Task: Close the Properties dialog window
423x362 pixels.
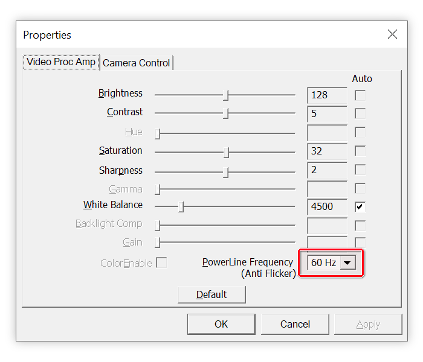Action: (392, 35)
